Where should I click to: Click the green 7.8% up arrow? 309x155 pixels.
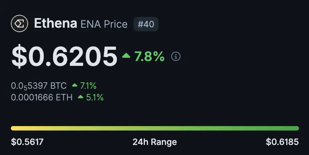pos(126,55)
